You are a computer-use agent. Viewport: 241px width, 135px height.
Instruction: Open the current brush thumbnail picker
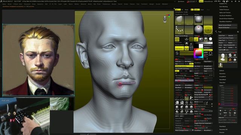(179, 20)
